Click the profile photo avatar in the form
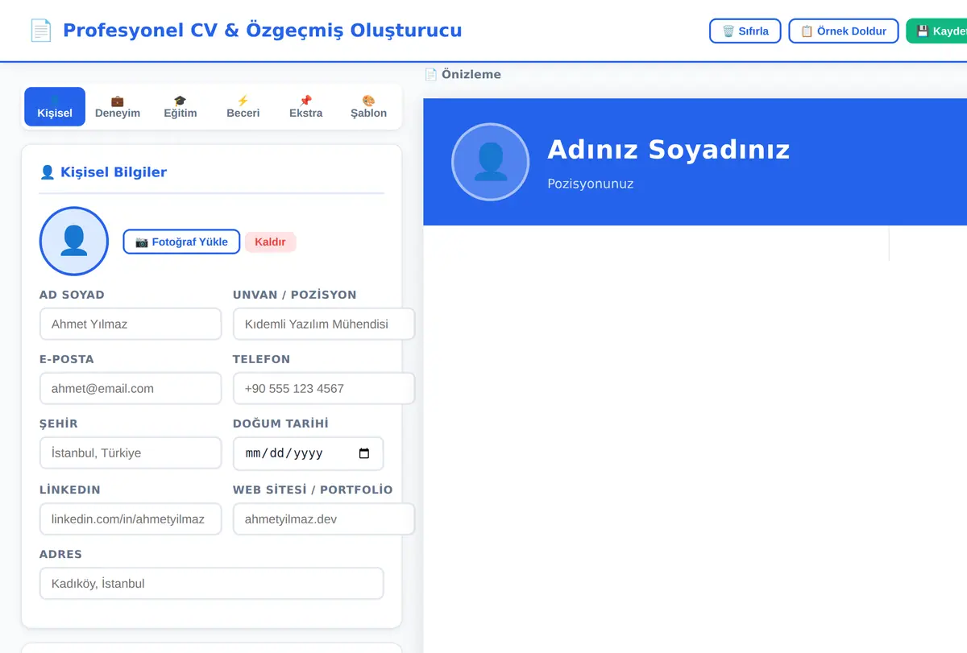Image resolution: width=967 pixels, height=653 pixels. pos(74,242)
